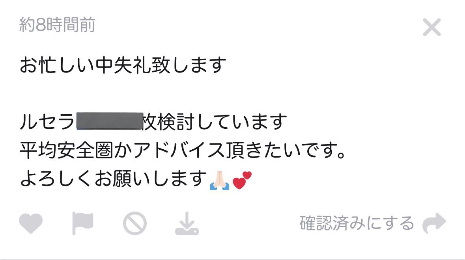Click the praying hands emoji
465x260 pixels.
(x=219, y=180)
